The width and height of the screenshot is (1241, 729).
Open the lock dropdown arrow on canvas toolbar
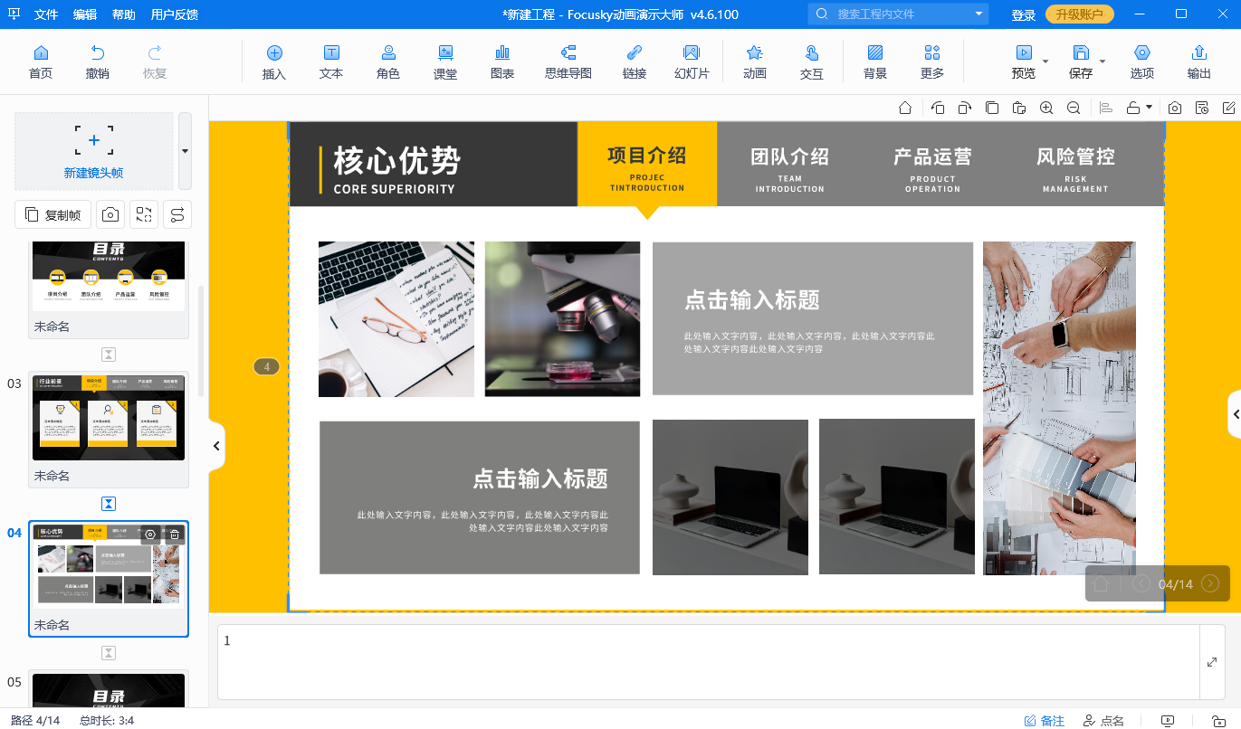[x=1150, y=107]
